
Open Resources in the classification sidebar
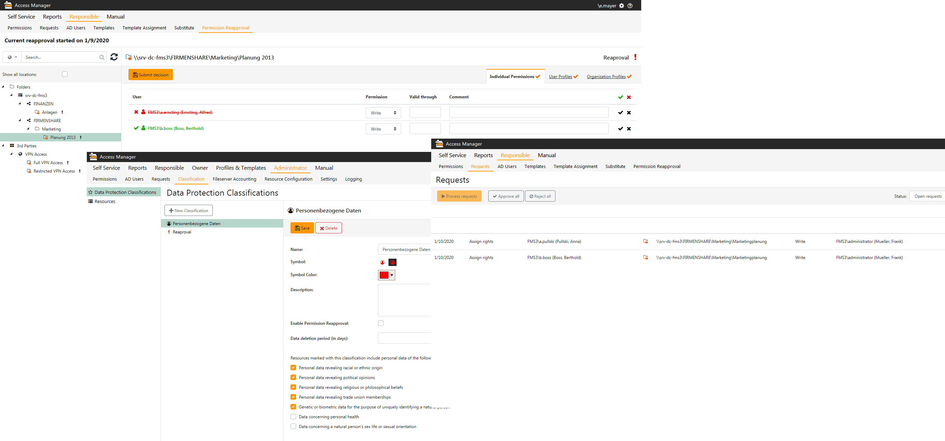click(105, 201)
